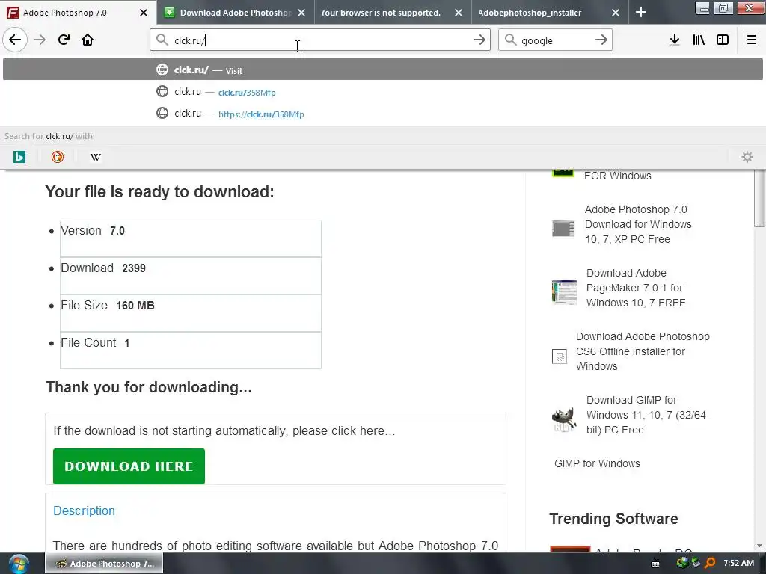766x574 pixels.
Task: Switch to Adobephotoshop_installer tab
Action: tap(550, 13)
